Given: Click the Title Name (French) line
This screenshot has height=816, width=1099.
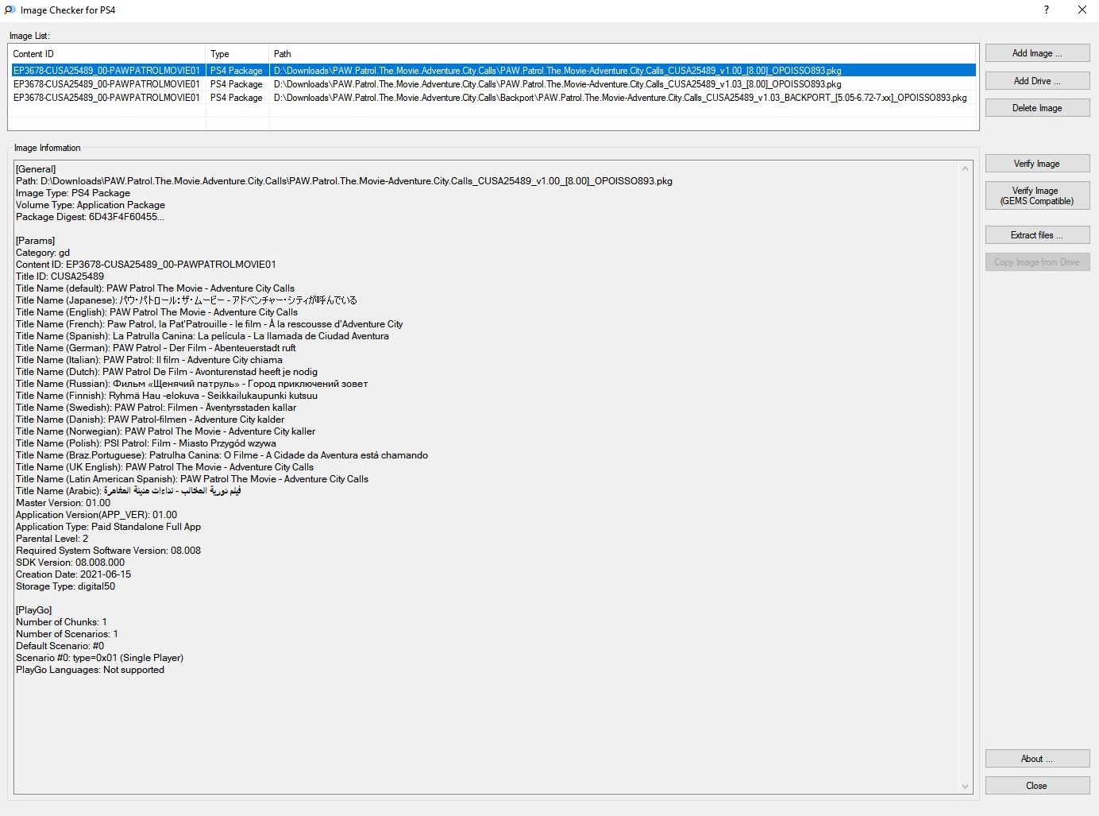Looking at the screenshot, I should point(210,324).
